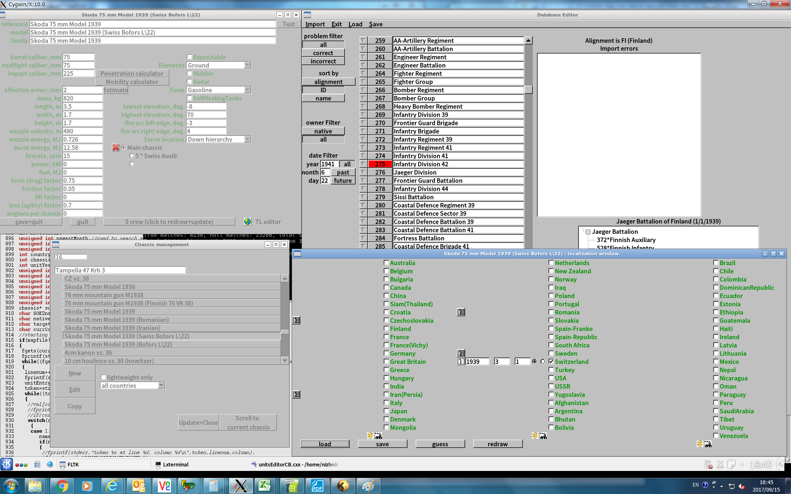Enable the Expendable checkbox
The image size is (791, 494).
[190, 57]
